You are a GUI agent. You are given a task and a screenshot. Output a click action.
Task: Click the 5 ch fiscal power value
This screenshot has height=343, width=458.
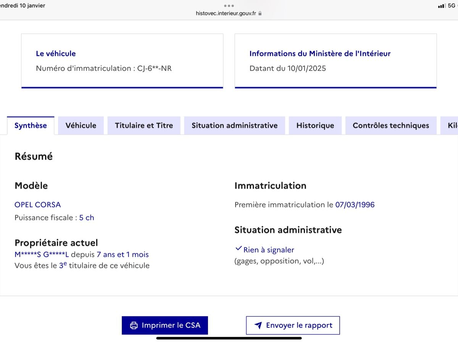[87, 218]
